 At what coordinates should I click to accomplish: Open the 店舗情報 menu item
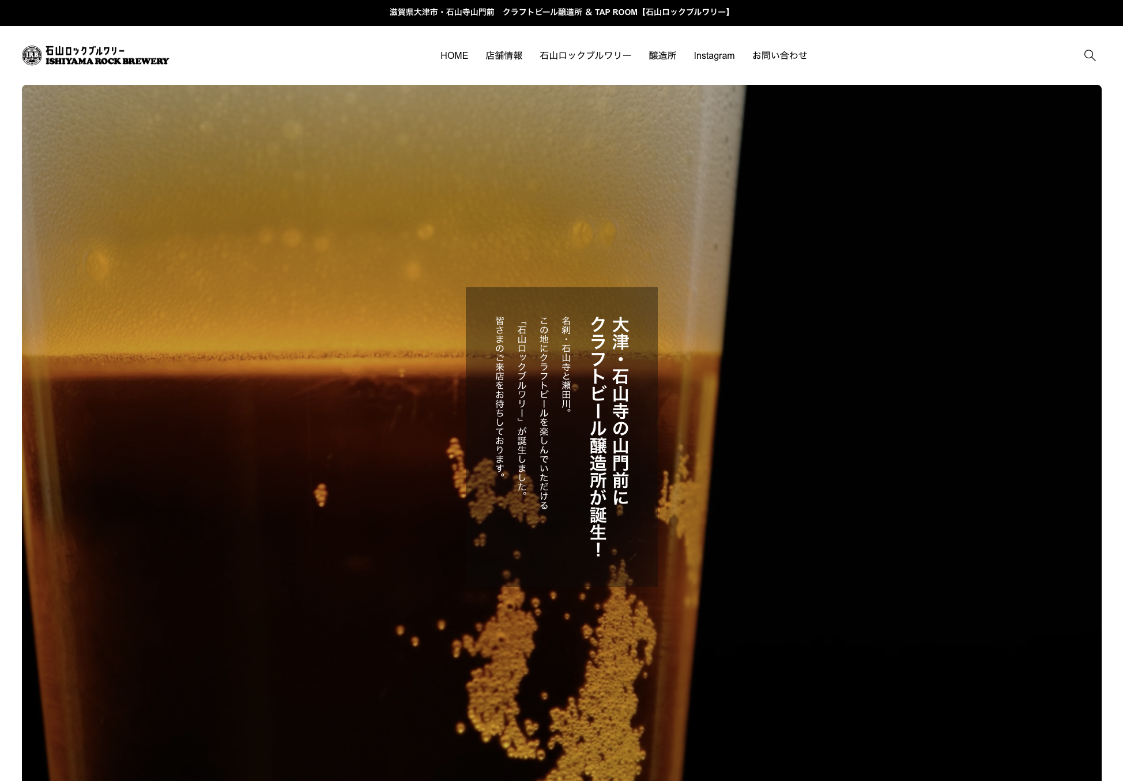click(x=504, y=55)
